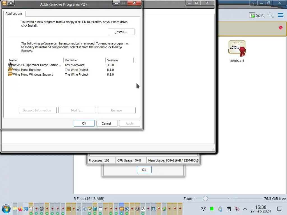This screenshot has height=215, width=287.
Task: Open the search magnifier in file manager toolbar
Action: tap(271, 15)
